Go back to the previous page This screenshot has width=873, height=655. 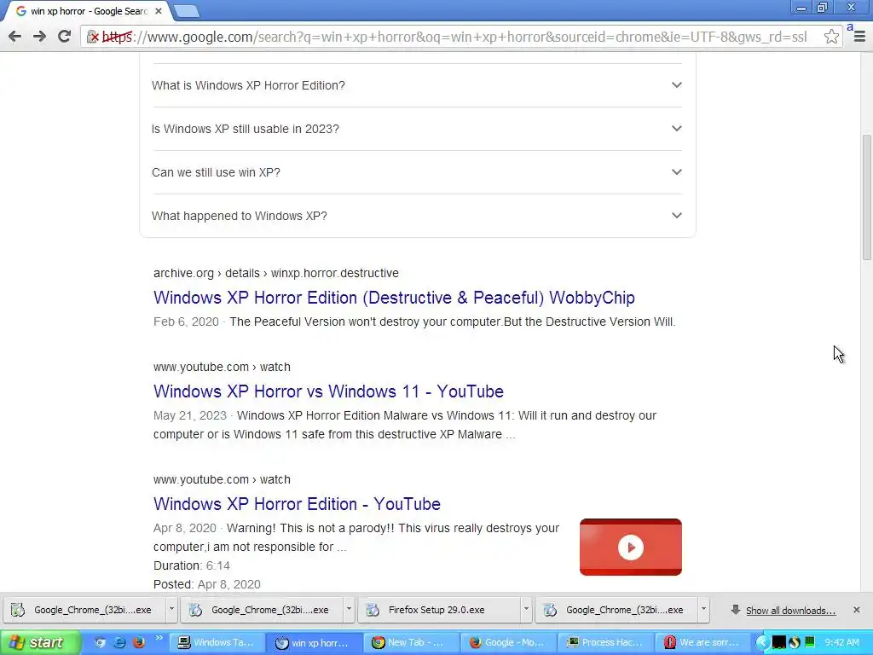(x=14, y=37)
